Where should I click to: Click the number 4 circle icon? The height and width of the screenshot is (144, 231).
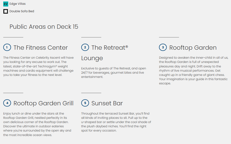[7, 103]
